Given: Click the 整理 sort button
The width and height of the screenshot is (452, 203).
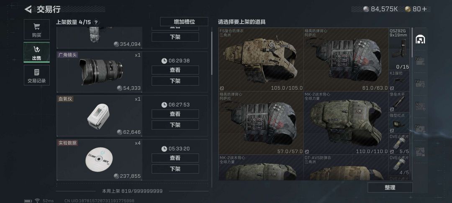Looking at the screenshot, I should 390,188.
